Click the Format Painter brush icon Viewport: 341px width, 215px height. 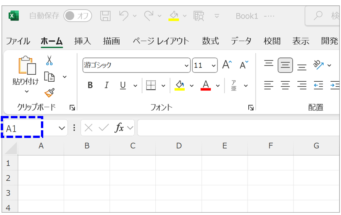click(49, 93)
